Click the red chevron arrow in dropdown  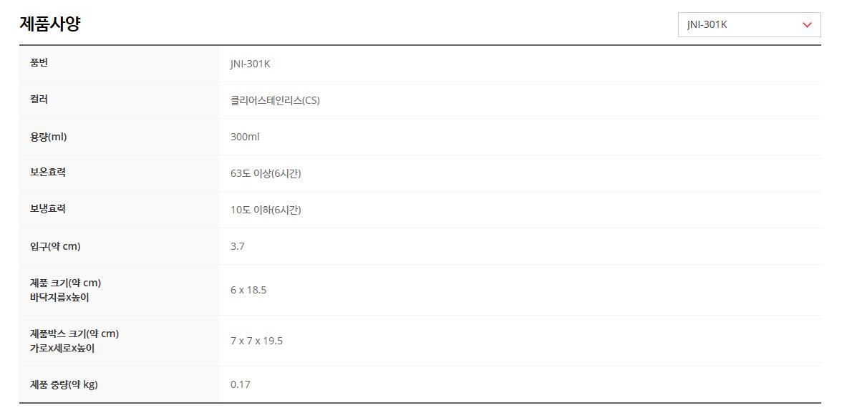pyautogui.click(x=807, y=25)
